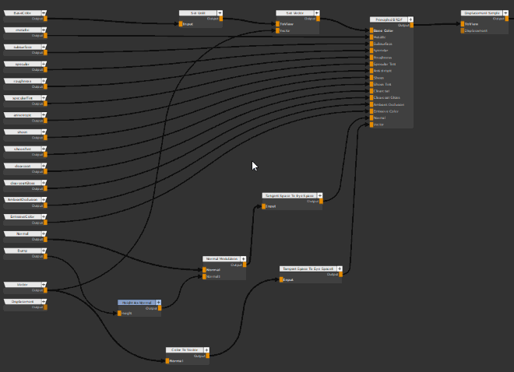This screenshot has height=372, width=514.
Task: Expand the Principled BRDF node with plus button
Action: pyautogui.click(x=410, y=19)
